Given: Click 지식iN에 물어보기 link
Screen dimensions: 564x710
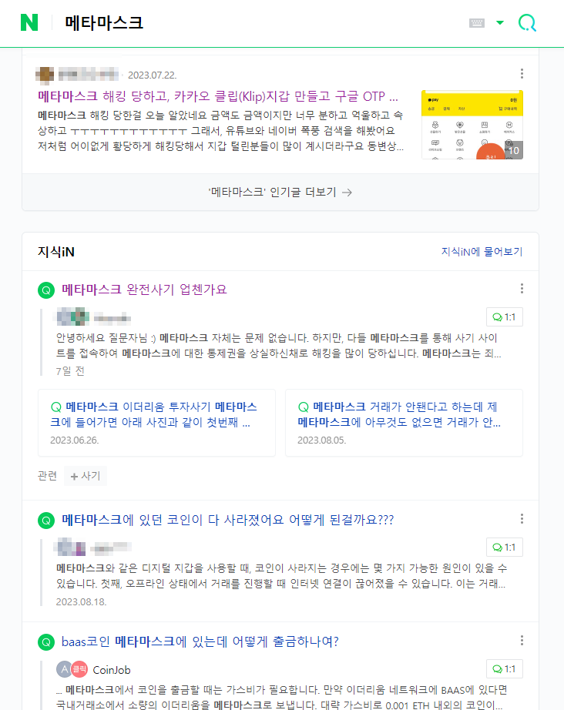Looking at the screenshot, I should click(482, 252).
